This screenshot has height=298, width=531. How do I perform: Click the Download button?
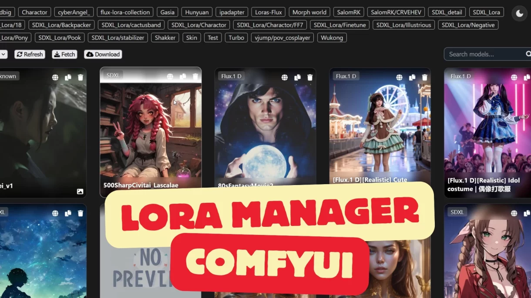click(x=103, y=54)
